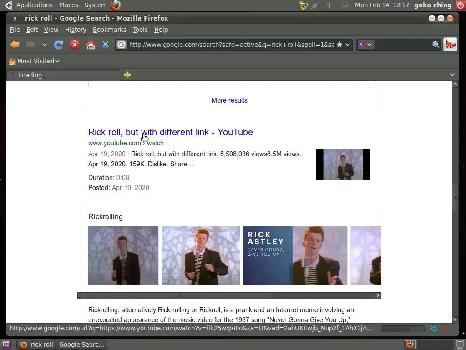This screenshot has width=466, height=350.
Task: Click the blue tag icon in status bar
Action: (x=434, y=329)
